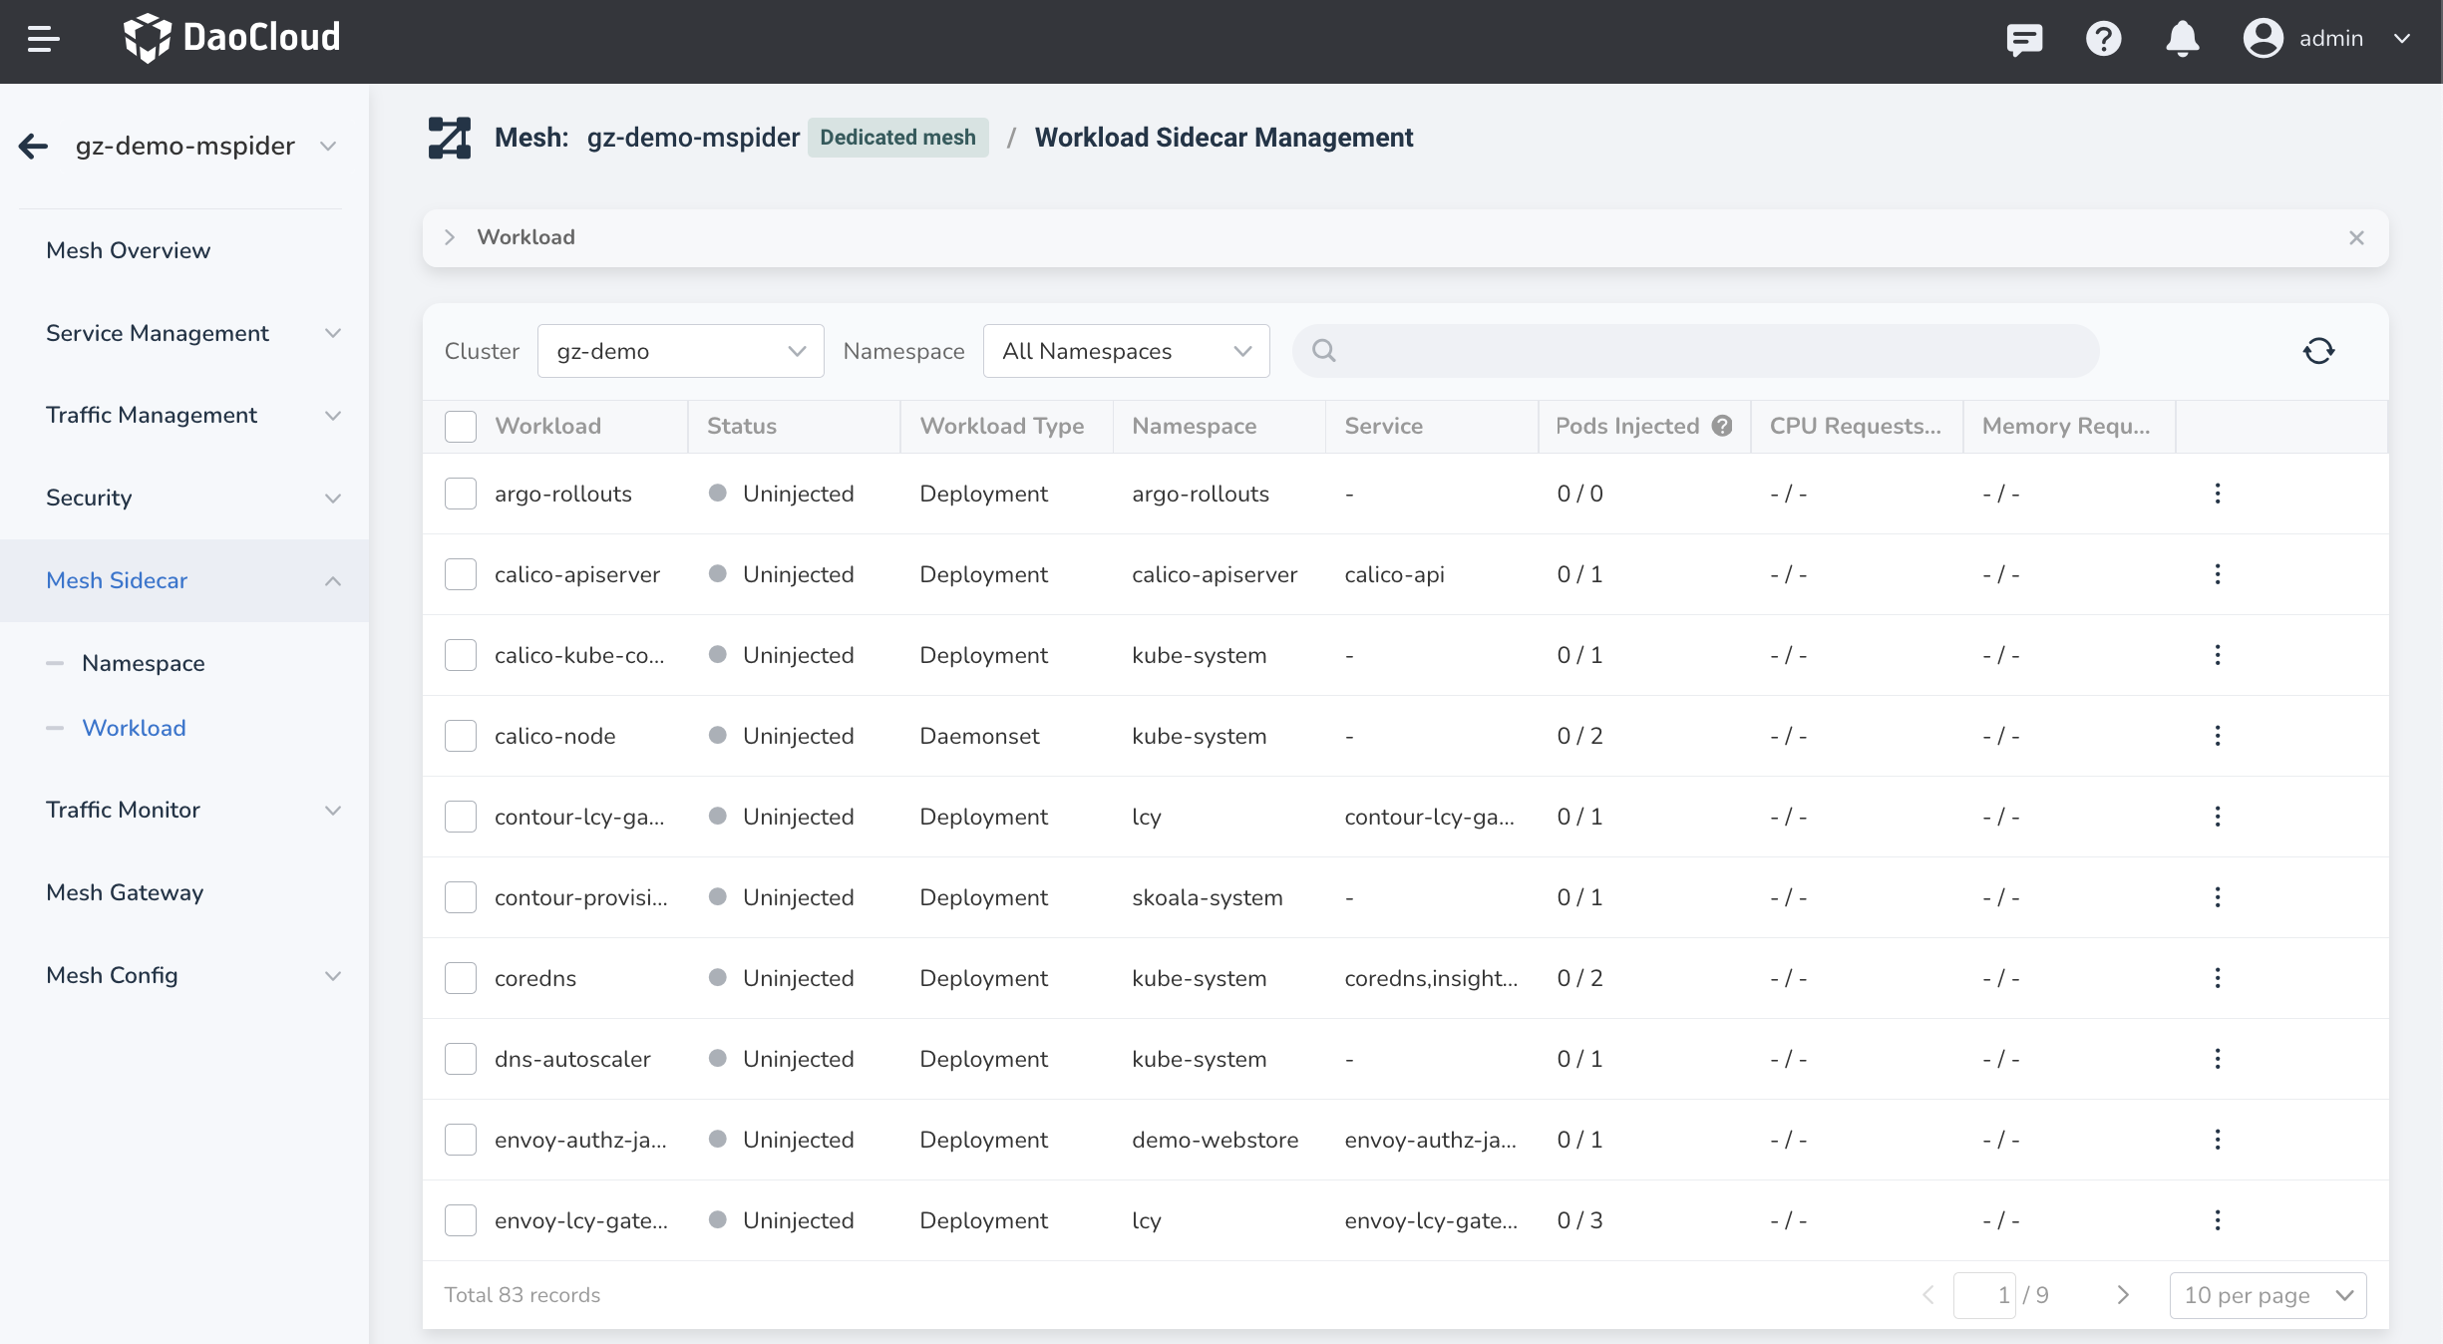Open actions menu for contour-lcy-ga... row
Viewport: 2443px width, 1344px height.
coord(2218,817)
